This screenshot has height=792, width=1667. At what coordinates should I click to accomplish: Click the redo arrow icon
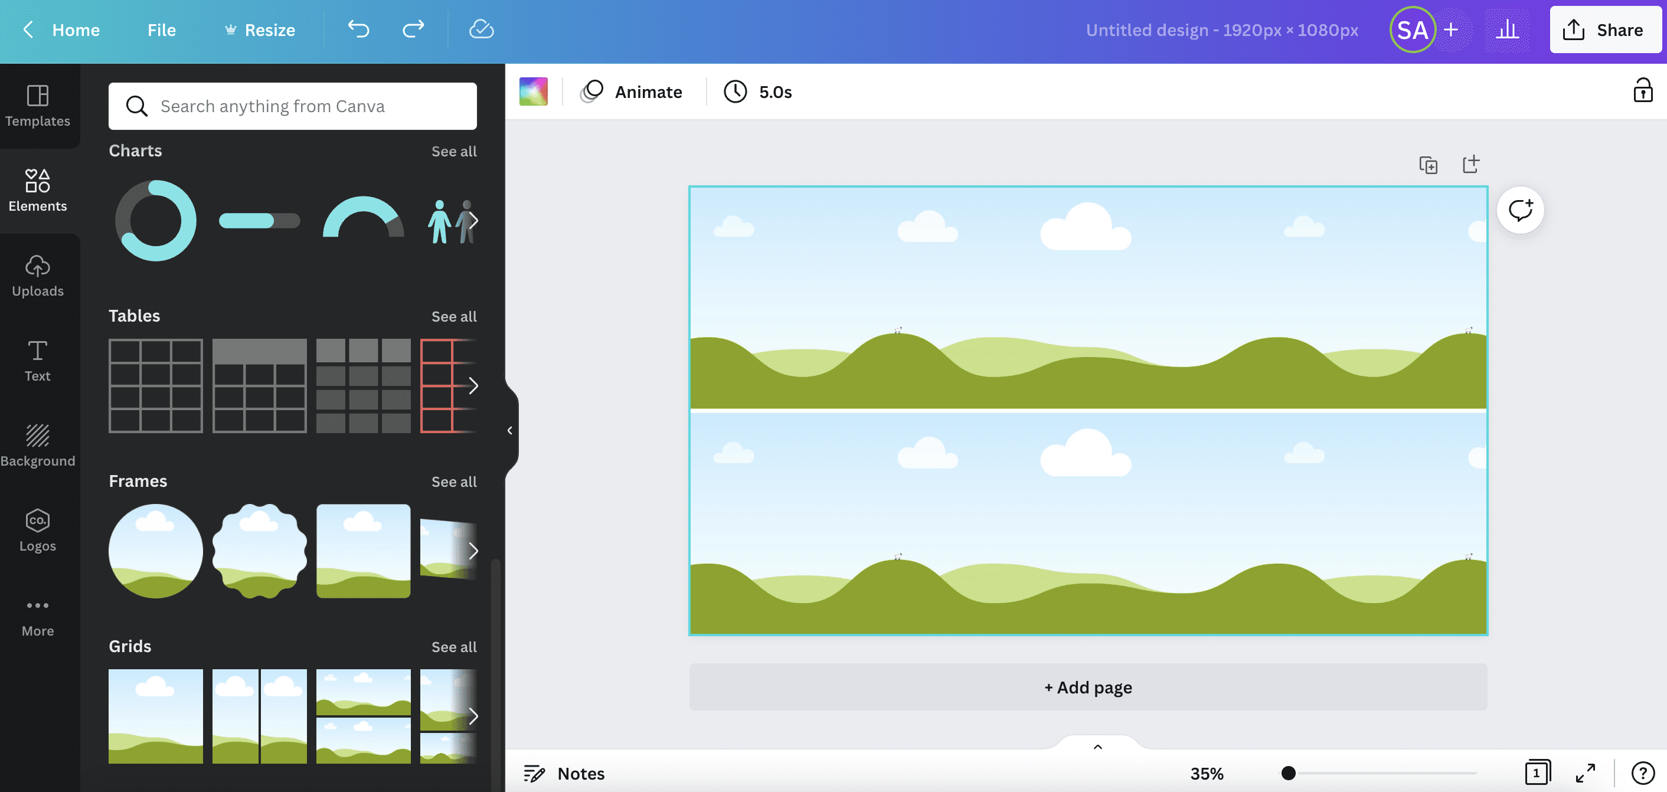click(x=413, y=29)
